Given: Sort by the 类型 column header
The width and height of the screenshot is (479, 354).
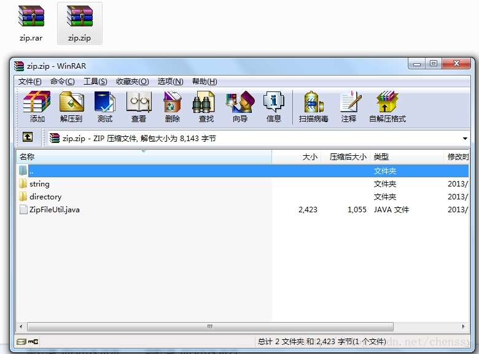Looking at the screenshot, I should 407,157.
